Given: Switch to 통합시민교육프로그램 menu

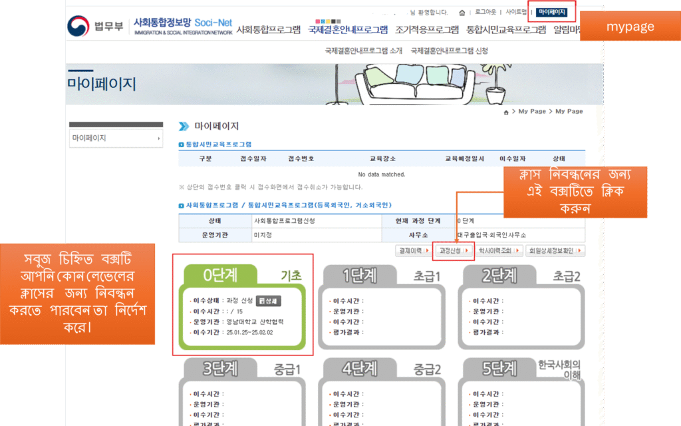Looking at the screenshot, I should pos(504,29).
